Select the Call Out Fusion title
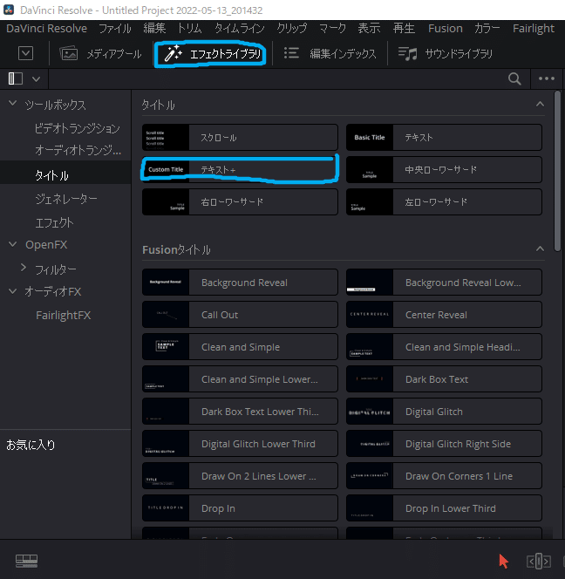 (x=240, y=315)
